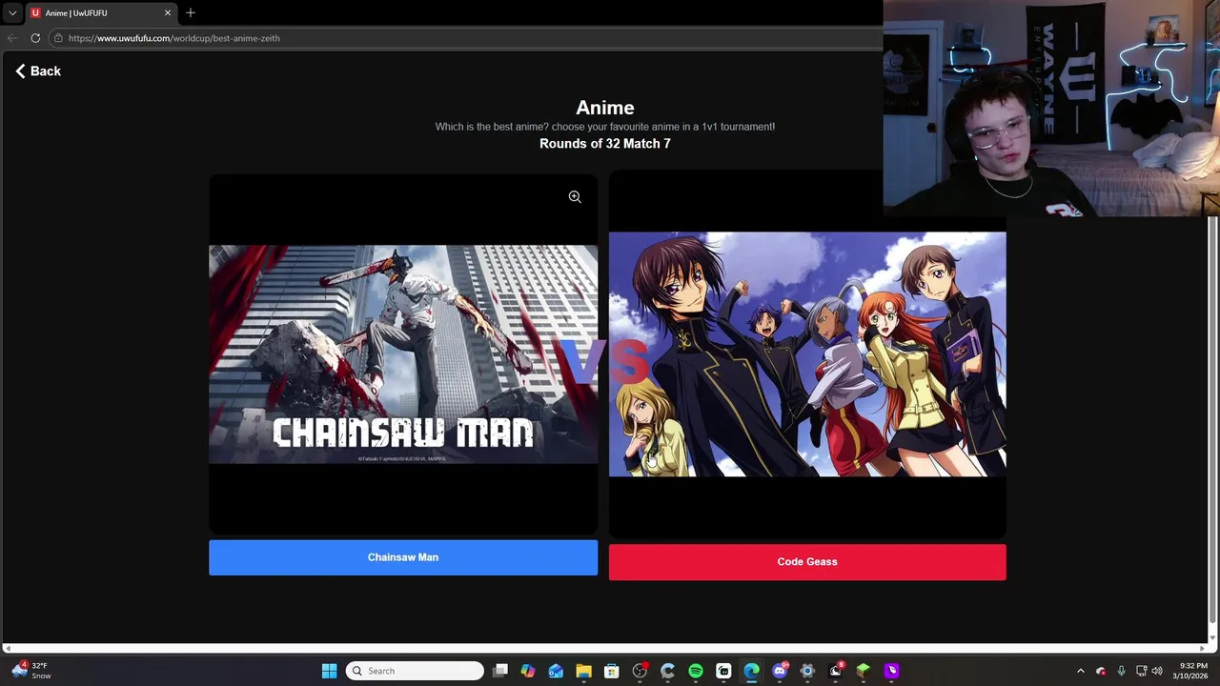1220x686 pixels.
Task: Click the magnifier zoom icon on Chainsaw Man image
Action: coord(575,196)
